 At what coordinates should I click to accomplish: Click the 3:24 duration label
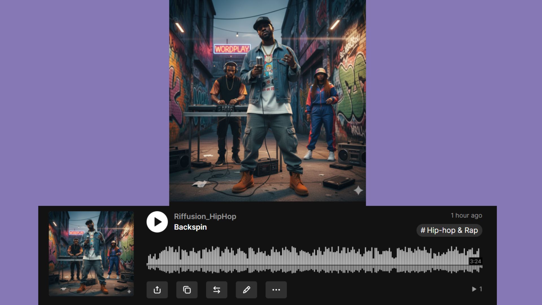point(475,261)
